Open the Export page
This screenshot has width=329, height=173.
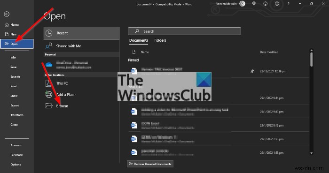tap(15, 105)
